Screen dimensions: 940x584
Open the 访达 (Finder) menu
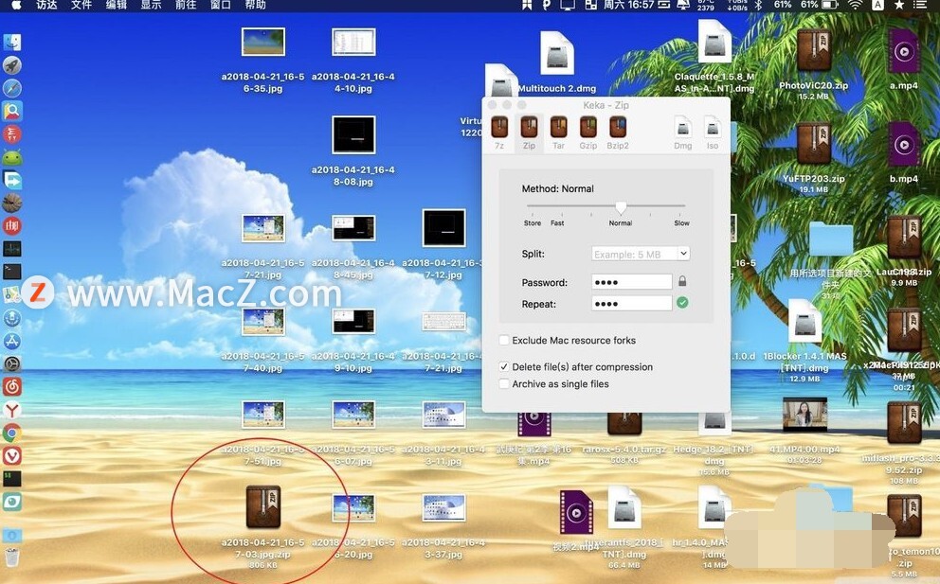[x=46, y=5]
